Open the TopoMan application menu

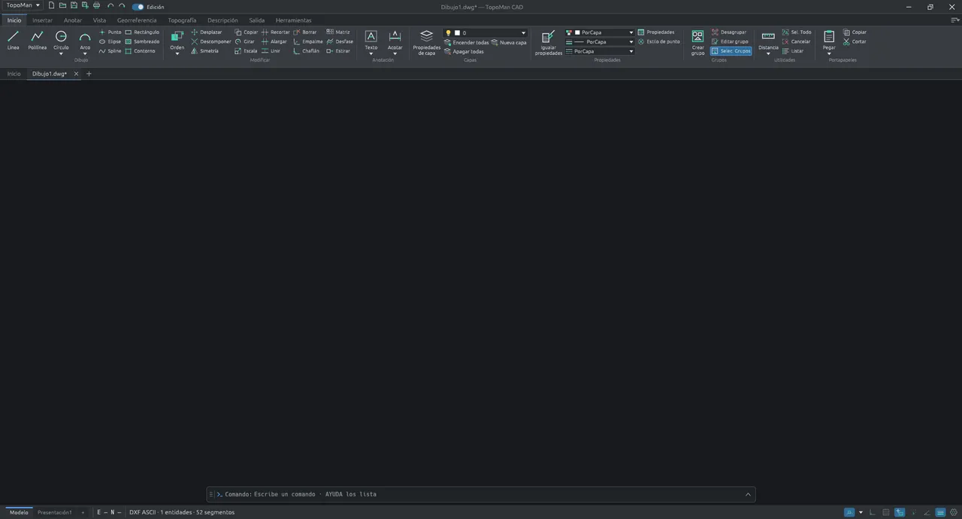(x=23, y=6)
